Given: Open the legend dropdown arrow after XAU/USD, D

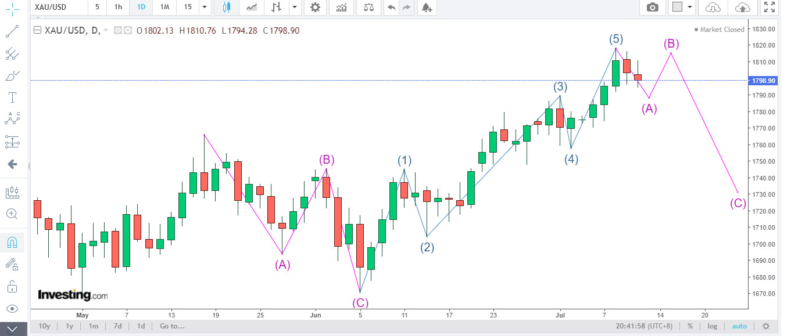Looking at the screenshot, I should 106,31.
